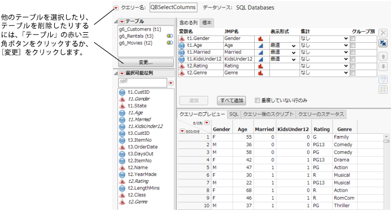Check グループ別 box for t1.Married row

[x=353, y=52]
